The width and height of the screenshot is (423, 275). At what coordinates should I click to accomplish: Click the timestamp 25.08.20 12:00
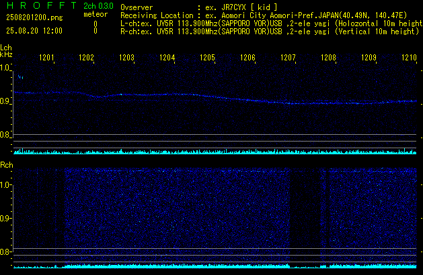pyautogui.click(x=34, y=31)
